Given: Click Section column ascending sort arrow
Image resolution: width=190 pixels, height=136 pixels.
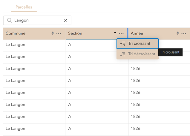Looking at the screenshot, I should pos(115,32).
